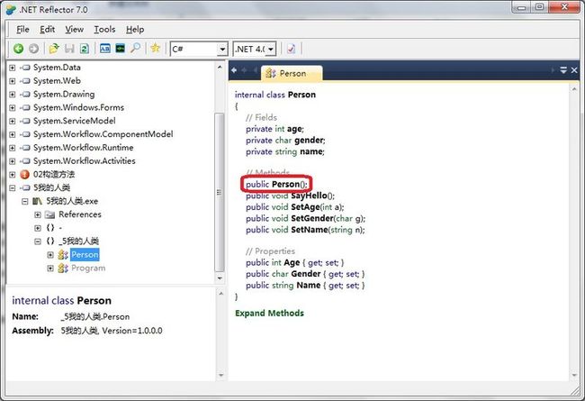Click the Expand Methods link

pyautogui.click(x=269, y=314)
